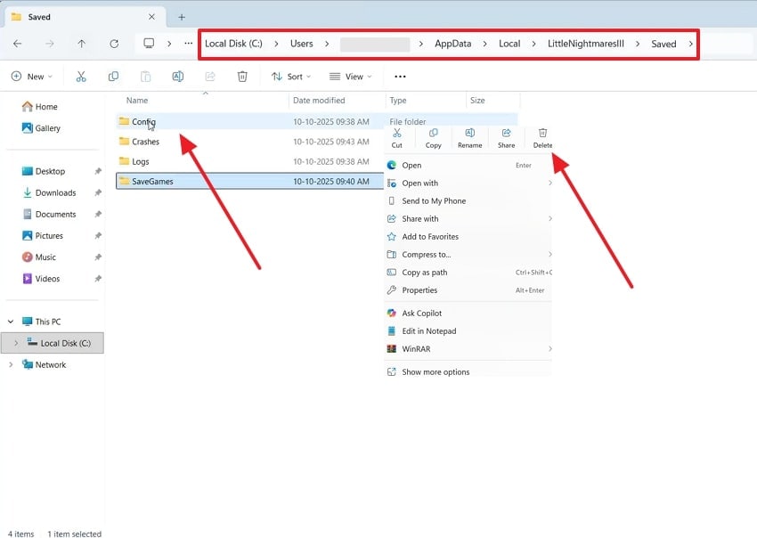Sort by the Name column header
This screenshot has width=757, height=538.
click(x=137, y=101)
